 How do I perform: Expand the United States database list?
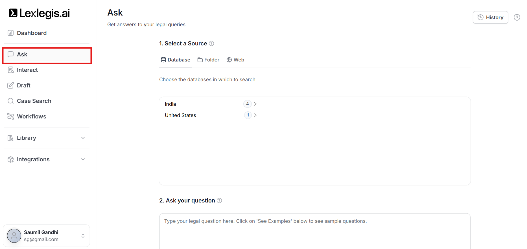coord(255,115)
